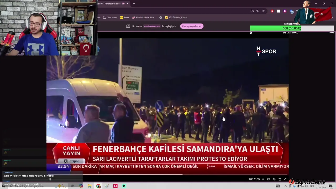Mute the video volume icon
Viewport: 336px width, 189px height.
point(269,179)
